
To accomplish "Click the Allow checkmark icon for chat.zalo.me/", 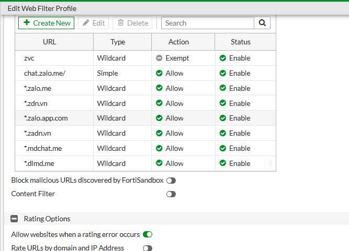I will 159,73.
